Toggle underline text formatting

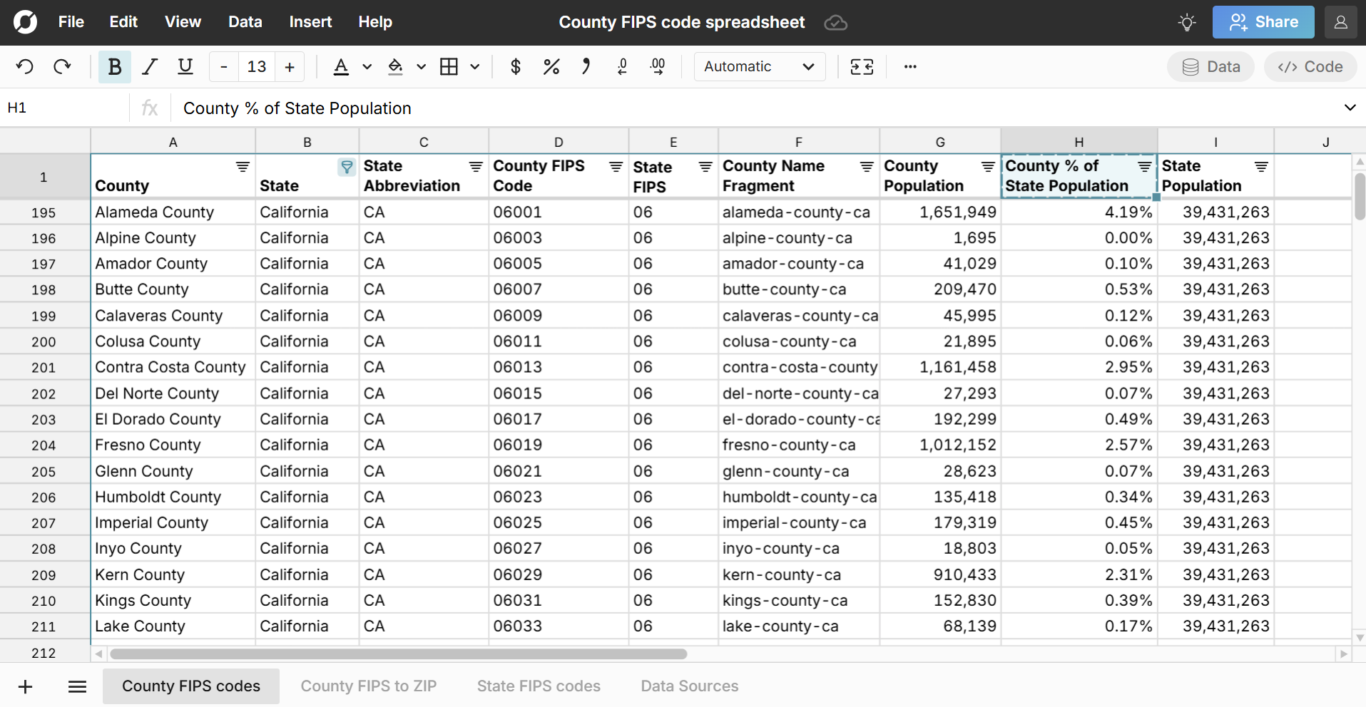(185, 67)
